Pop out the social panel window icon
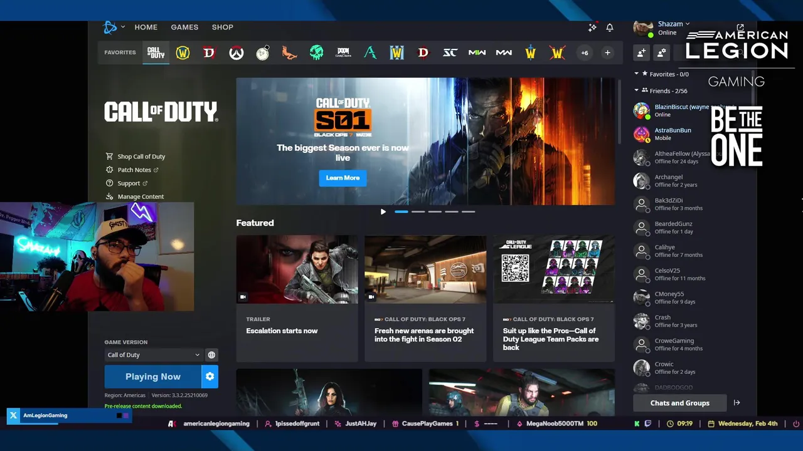 740,28
